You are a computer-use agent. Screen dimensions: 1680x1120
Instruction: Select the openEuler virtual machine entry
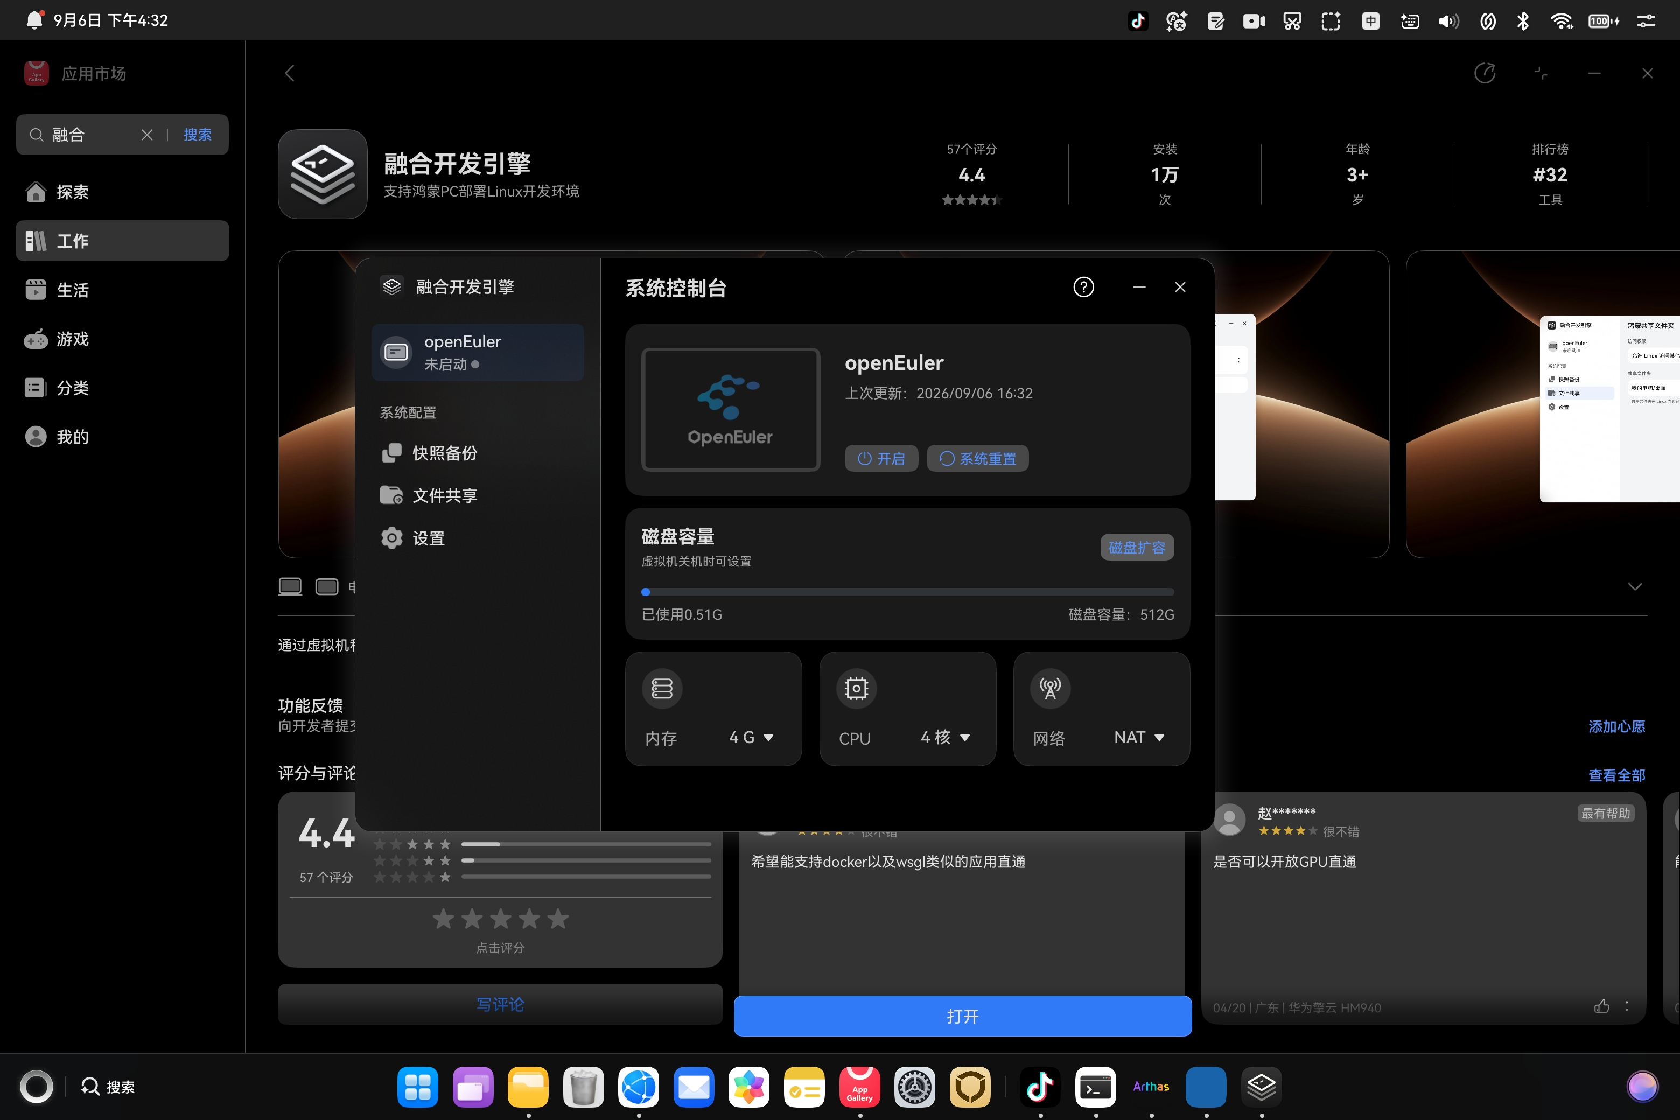coord(478,352)
